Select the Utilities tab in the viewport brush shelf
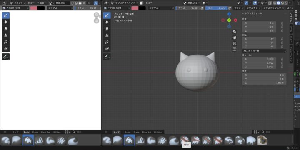 pos(158,132)
